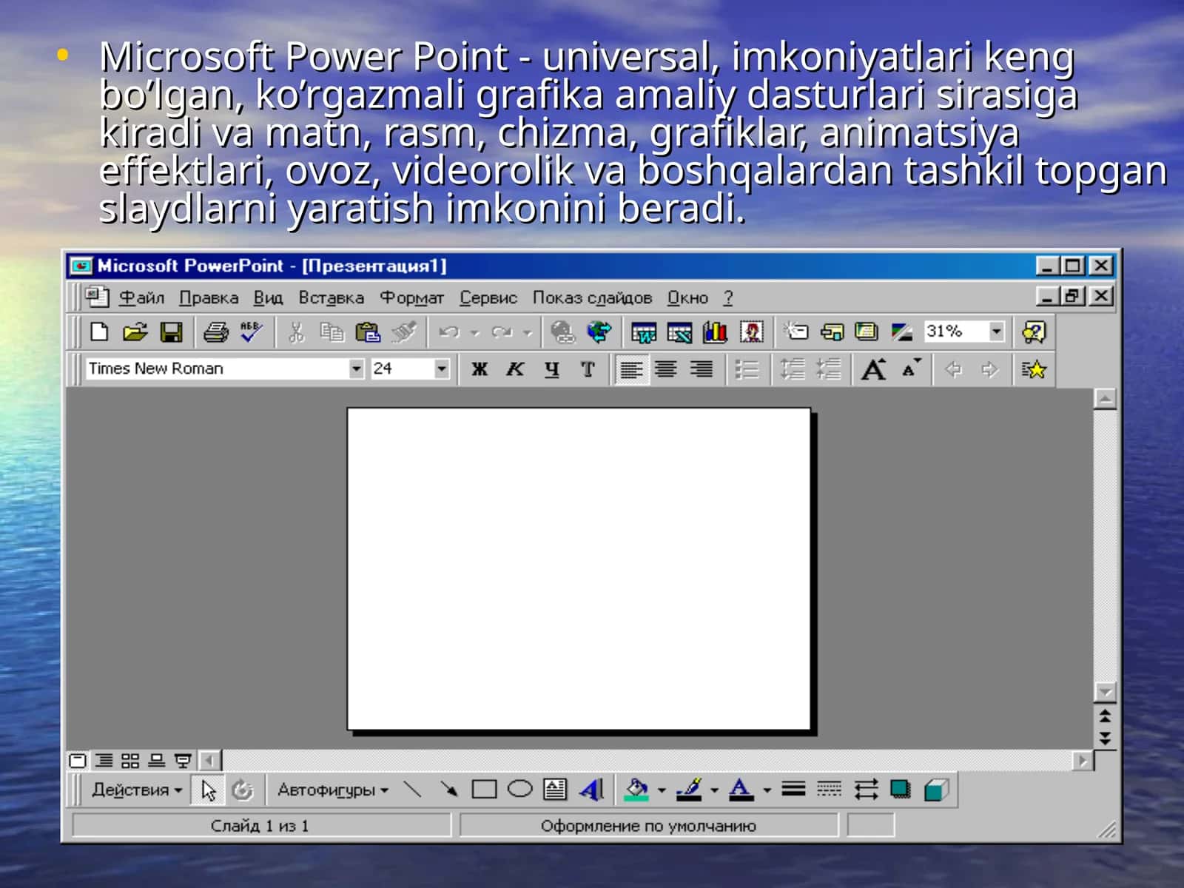Open fill color dropdown arrow
The height and width of the screenshot is (888, 1184).
[662, 790]
